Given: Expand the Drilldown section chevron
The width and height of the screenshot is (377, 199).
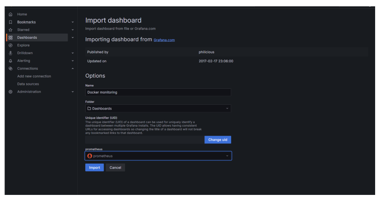Looking at the screenshot, I should pyautogui.click(x=73, y=53).
